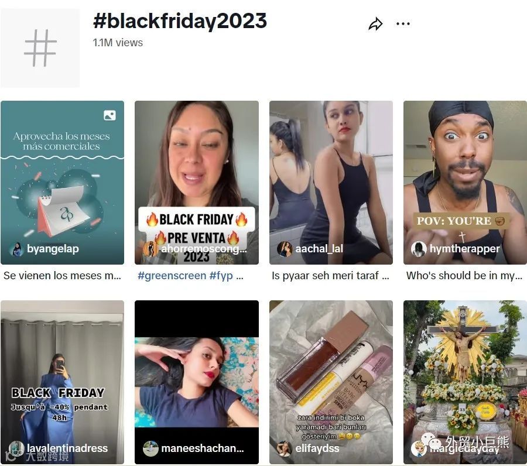Screen dimensions: 527x466
Task: Open maneeshachan profile avatar
Action: [x=150, y=448]
